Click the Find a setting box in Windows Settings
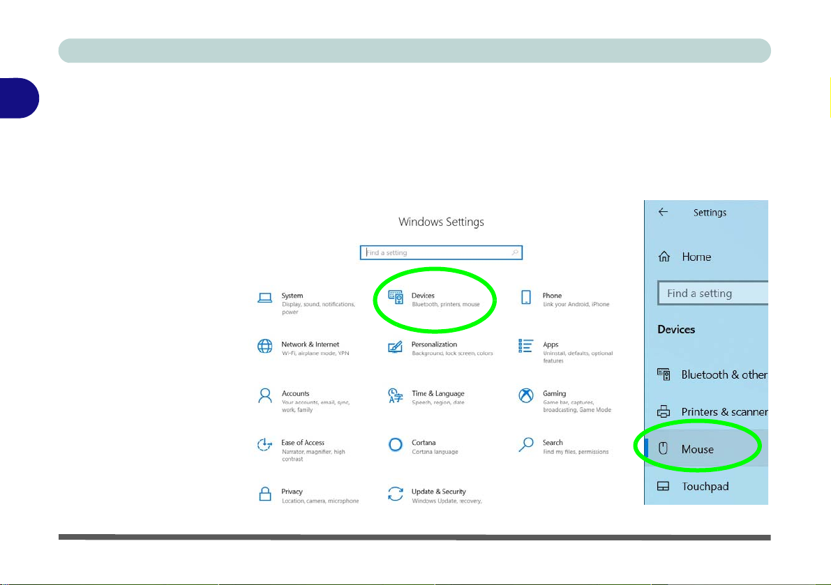The height and width of the screenshot is (585, 831). coord(441,252)
